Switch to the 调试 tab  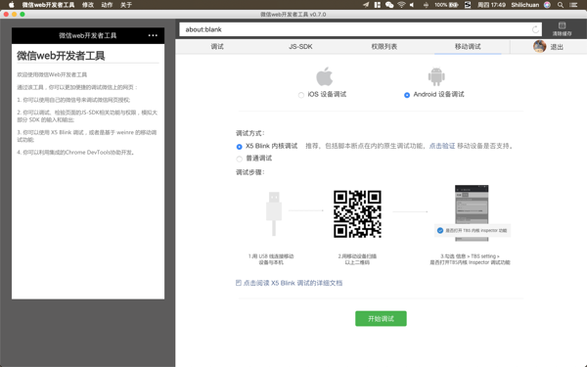(x=217, y=46)
